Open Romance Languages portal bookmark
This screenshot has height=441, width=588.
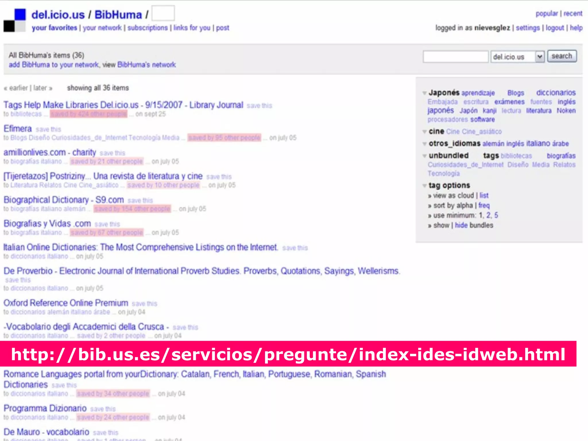[195, 379]
